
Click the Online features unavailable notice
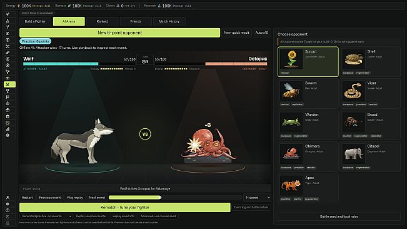coord(38,13)
